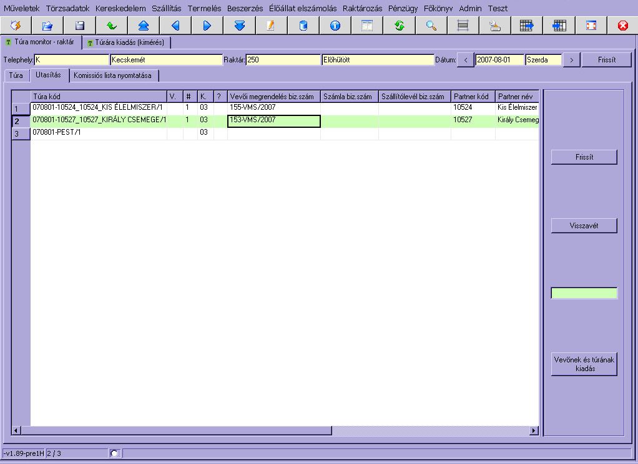Viewport: 638px width, 464px height.
Task: Click the green field in right panel
Action: click(584, 293)
